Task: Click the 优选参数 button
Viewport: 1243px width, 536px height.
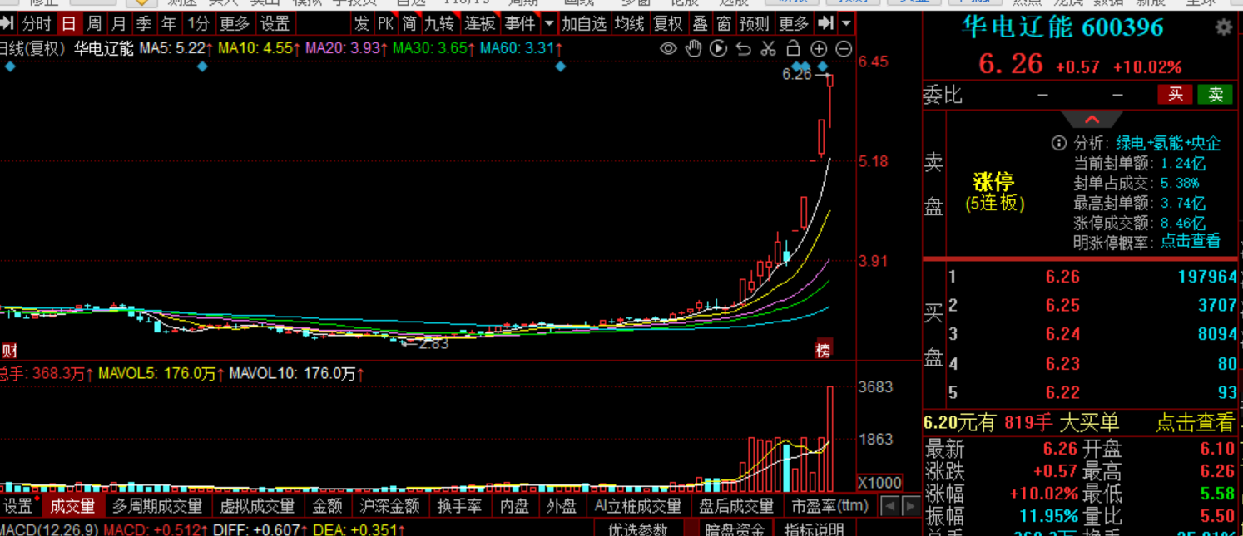Action: pos(638,529)
